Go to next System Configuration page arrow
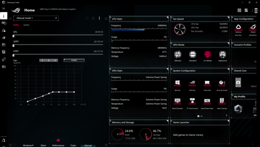 [227, 115]
